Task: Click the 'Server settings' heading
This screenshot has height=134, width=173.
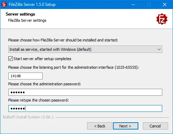Action: 20,14
